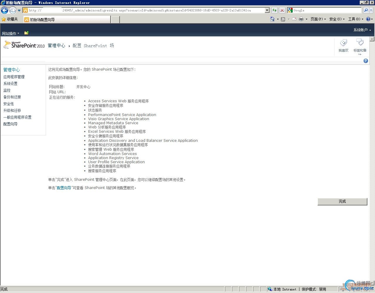Click Access Services Web 服务应用程序 list item
Screen dimensions: 375x293
[x=118, y=101]
